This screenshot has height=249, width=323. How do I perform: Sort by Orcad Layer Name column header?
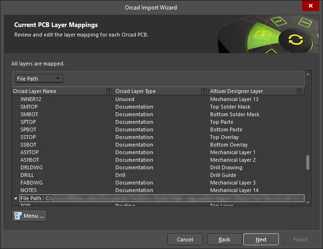35,91
